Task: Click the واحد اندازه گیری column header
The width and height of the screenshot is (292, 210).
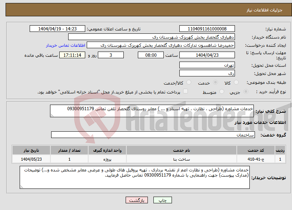Action: click(107, 150)
